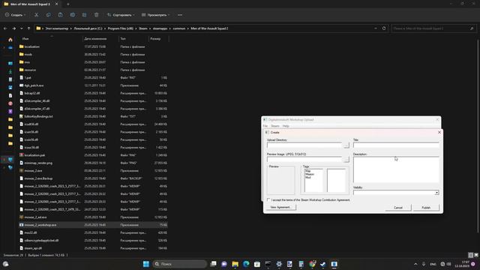Click the This PC icon in sidebar
The image size is (480, 270).
(10, 160)
